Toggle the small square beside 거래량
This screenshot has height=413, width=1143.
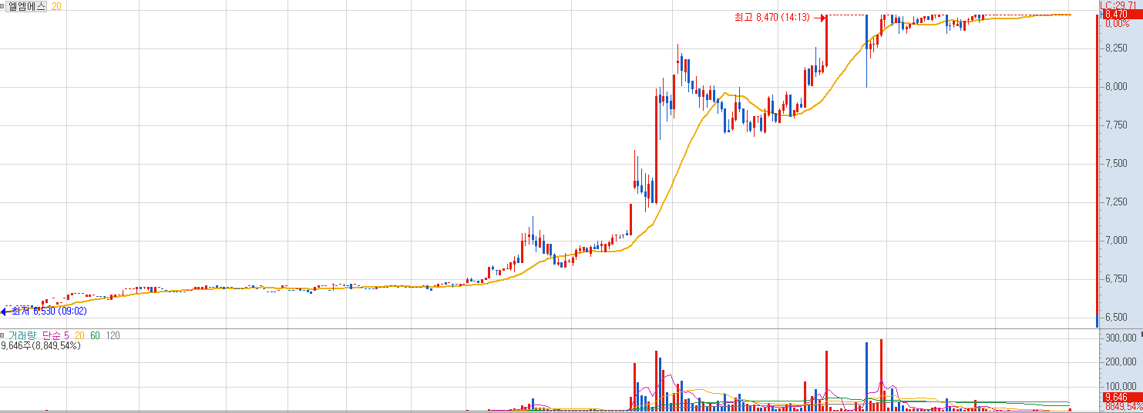3,336
